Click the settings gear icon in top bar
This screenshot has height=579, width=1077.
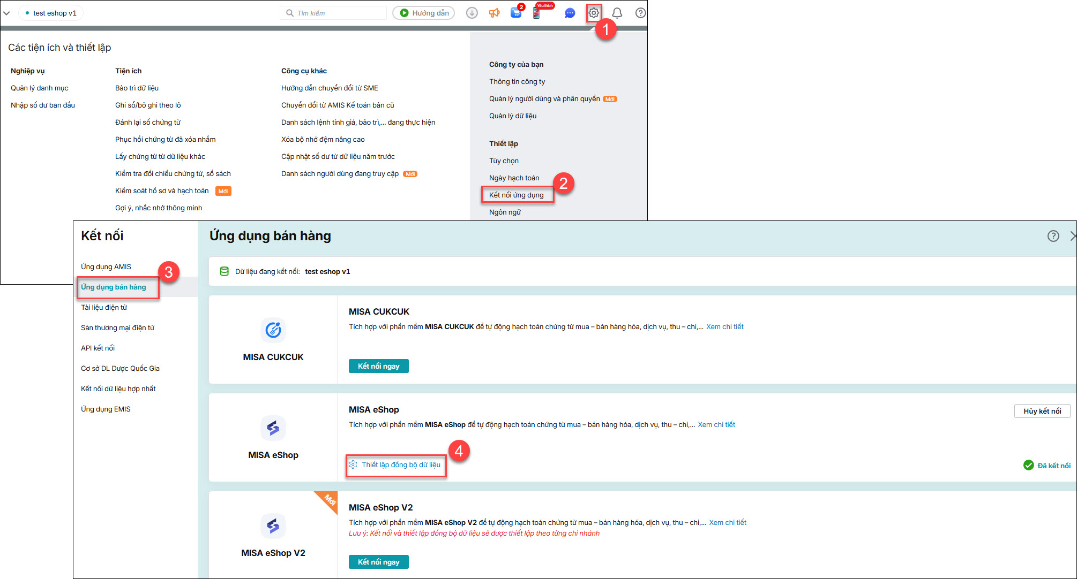593,13
